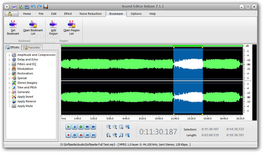Expand the Modulation category
Image resolution: width=263 pixels, height=153 pixels.
pos(9,69)
